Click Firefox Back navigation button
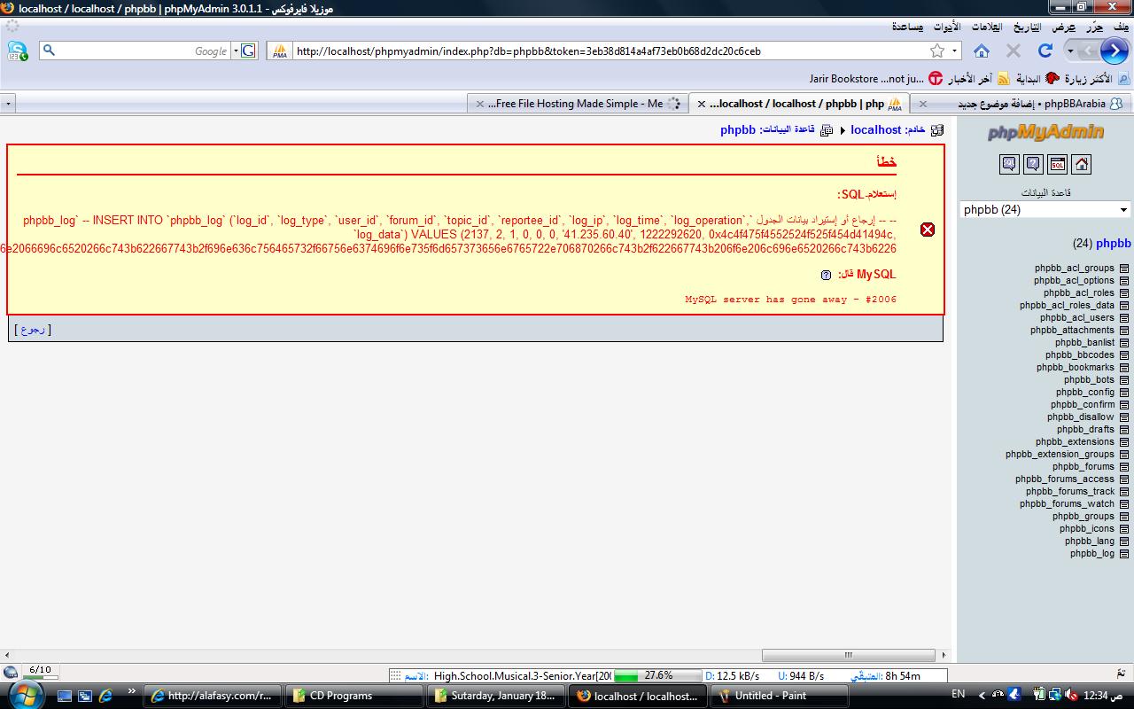The height and width of the screenshot is (709, 1134). click(x=1114, y=51)
